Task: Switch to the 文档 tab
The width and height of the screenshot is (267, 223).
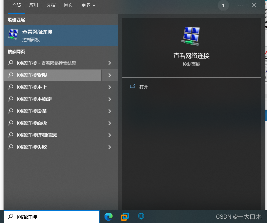Action: point(51,5)
